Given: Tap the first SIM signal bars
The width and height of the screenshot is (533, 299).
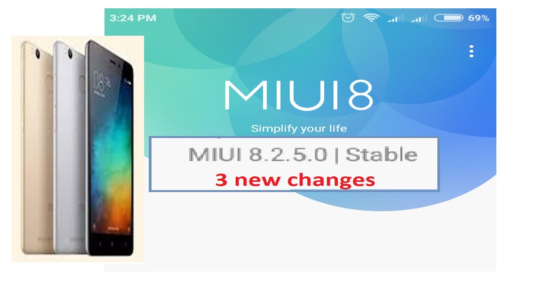Looking at the screenshot, I should (395, 18).
